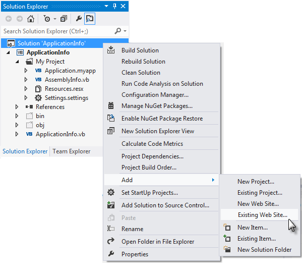Open the Add submenu
The width and height of the screenshot is (302, 278).
coord(161,180)
